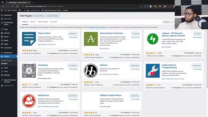Install the Gutenberg plugin

click(x=73, y=66)
